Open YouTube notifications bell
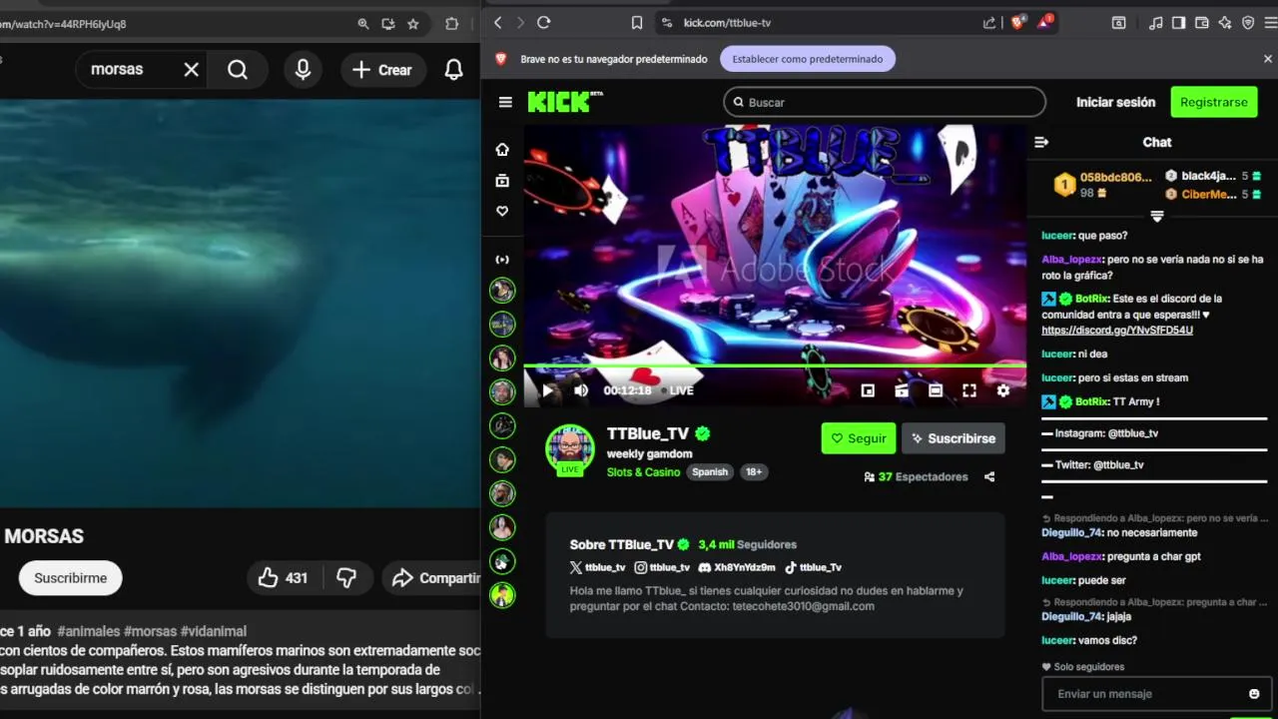Viewport: 1278px width, 719px height. (453, 70)
